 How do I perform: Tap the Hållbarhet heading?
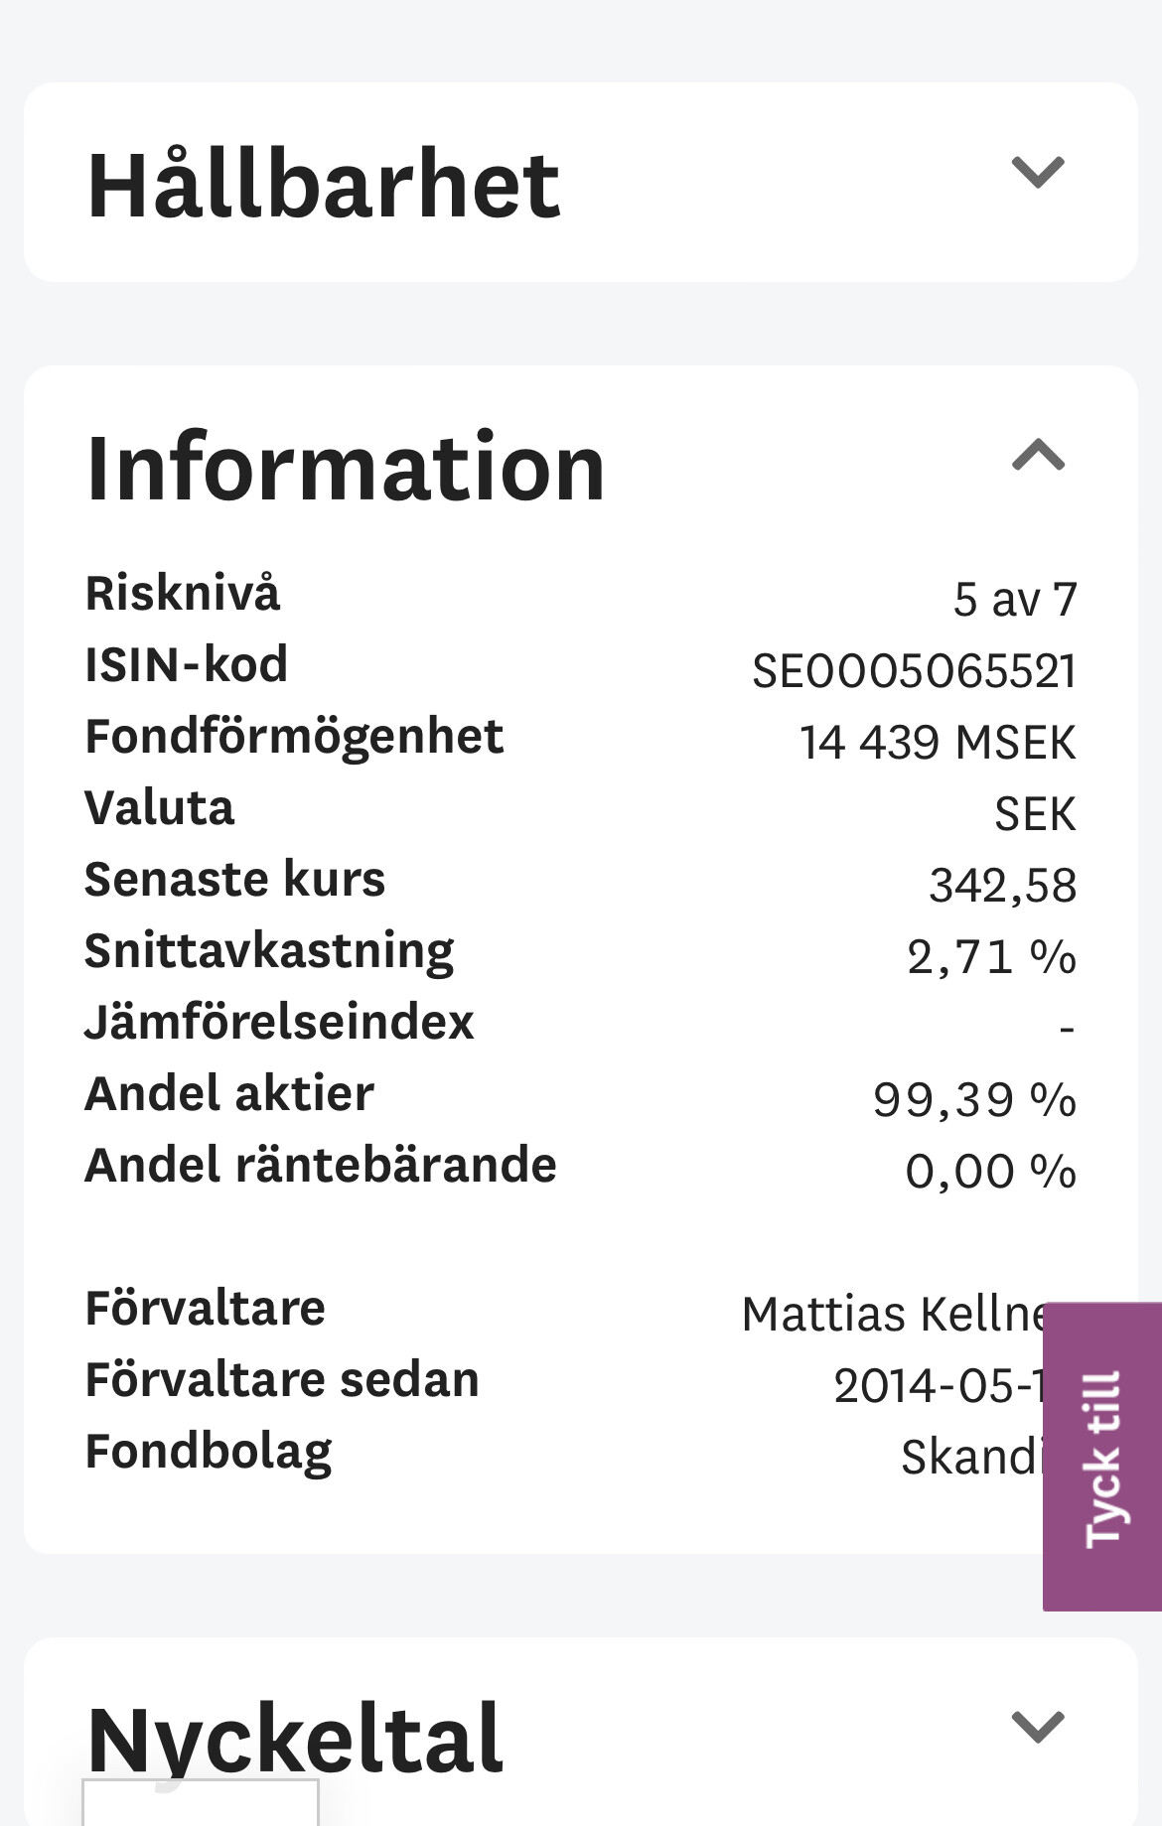324,185
